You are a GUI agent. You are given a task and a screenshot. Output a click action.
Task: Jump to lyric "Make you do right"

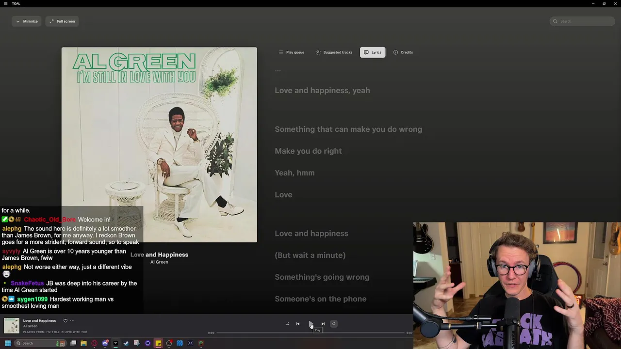pos(308,151)
